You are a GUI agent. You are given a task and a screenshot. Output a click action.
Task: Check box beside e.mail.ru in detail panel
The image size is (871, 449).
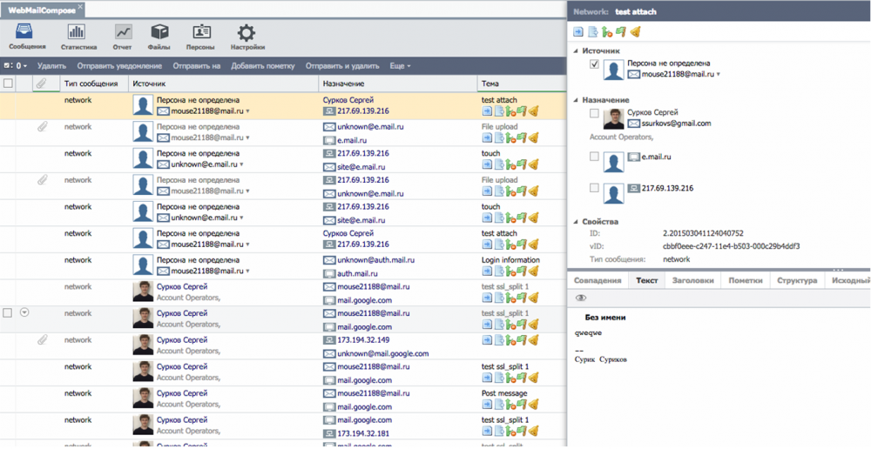click(x=594, y=157)
